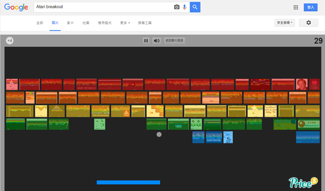325x191 pixels.
Task: Click the pink thumbnail starting red row
Action: pos(12,84)
